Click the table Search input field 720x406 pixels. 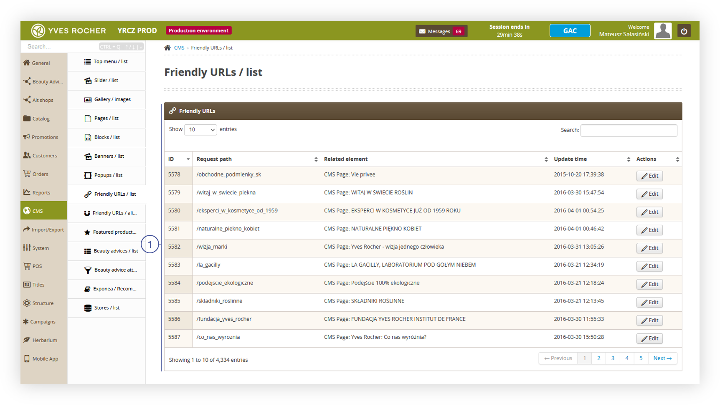pos(629,130)
